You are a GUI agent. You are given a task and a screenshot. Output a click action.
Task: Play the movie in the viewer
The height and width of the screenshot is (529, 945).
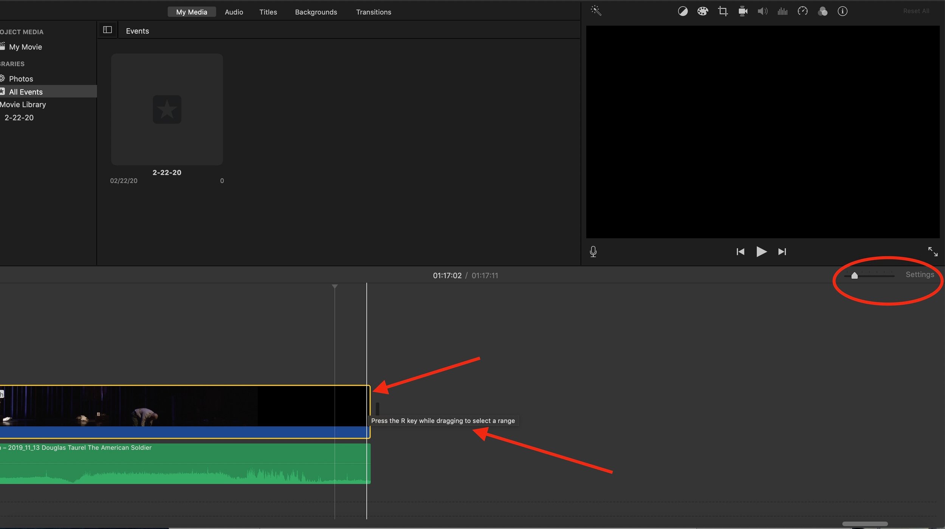tap(761, 252)
